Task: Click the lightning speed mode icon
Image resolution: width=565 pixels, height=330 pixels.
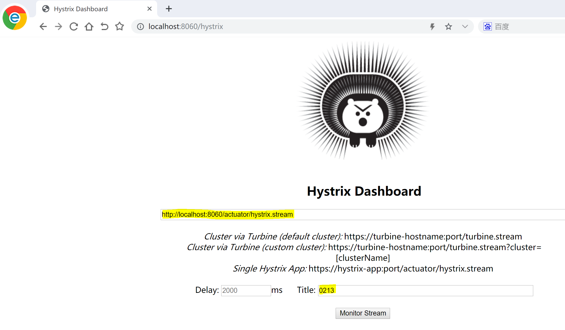Action: click(432, 26)
